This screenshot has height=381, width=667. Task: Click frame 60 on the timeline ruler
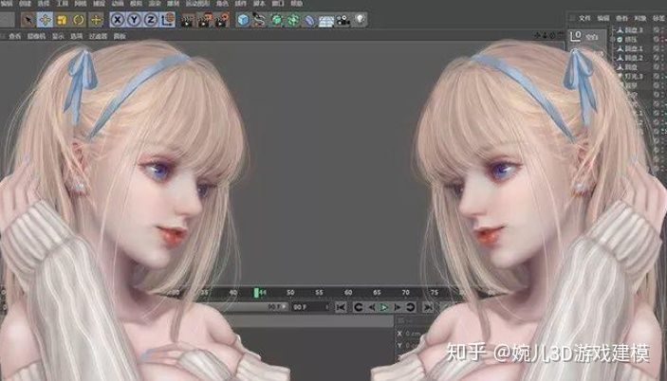pyautogui.click(x=348, y=293)
